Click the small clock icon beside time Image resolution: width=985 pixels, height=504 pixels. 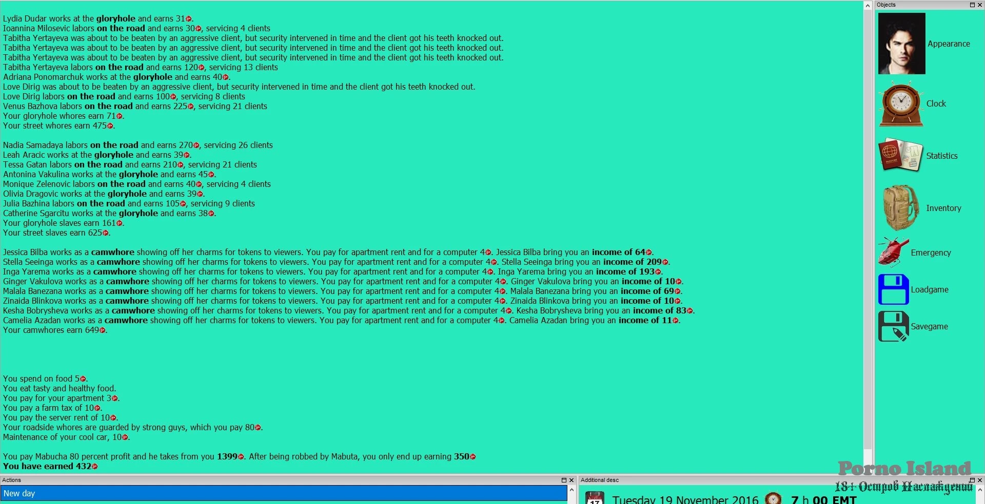pos(773,499)
